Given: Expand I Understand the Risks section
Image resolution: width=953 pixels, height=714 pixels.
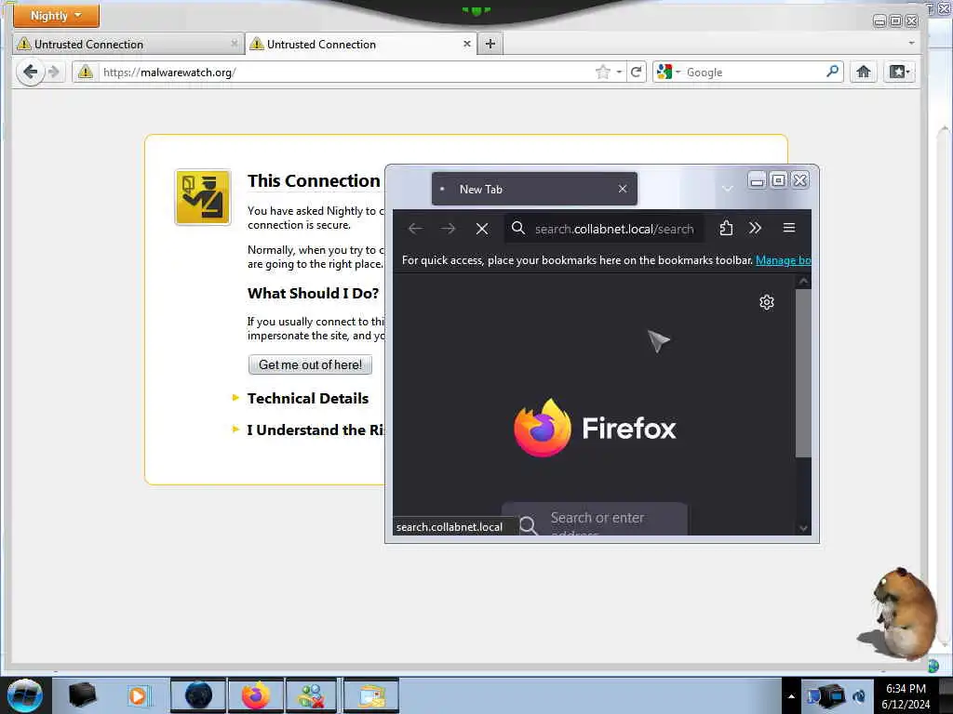Looking at the screenshot, I should [309, 430].
